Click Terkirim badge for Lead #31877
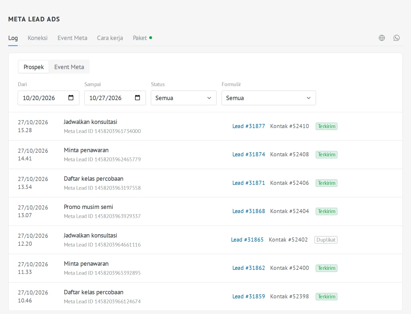This screenshot has width=411, height=314. (x=326, y=126)
